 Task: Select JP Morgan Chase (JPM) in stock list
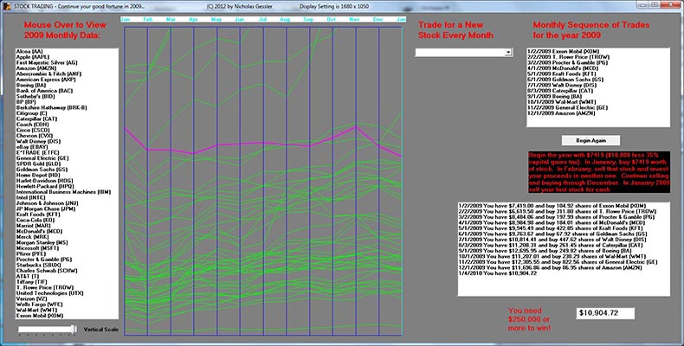[x=46, y=208]
